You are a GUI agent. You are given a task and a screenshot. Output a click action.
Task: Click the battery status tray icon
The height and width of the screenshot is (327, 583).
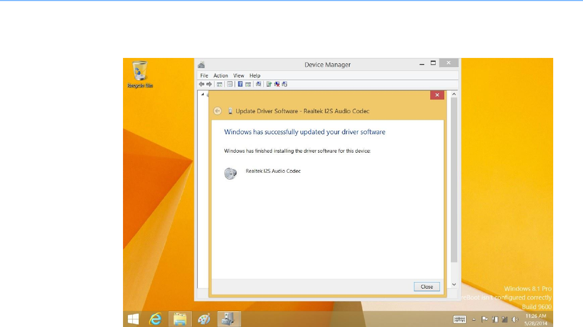coord(495,319)
